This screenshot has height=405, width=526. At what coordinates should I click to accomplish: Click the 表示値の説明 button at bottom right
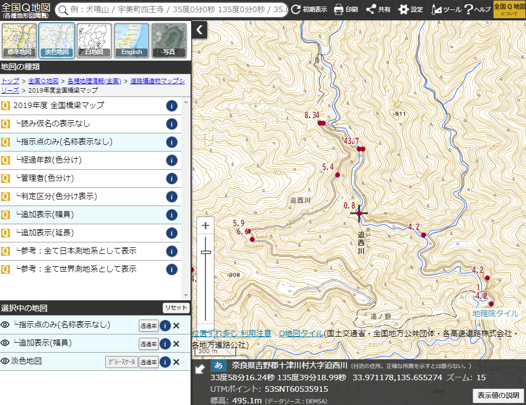pos(498,396)
